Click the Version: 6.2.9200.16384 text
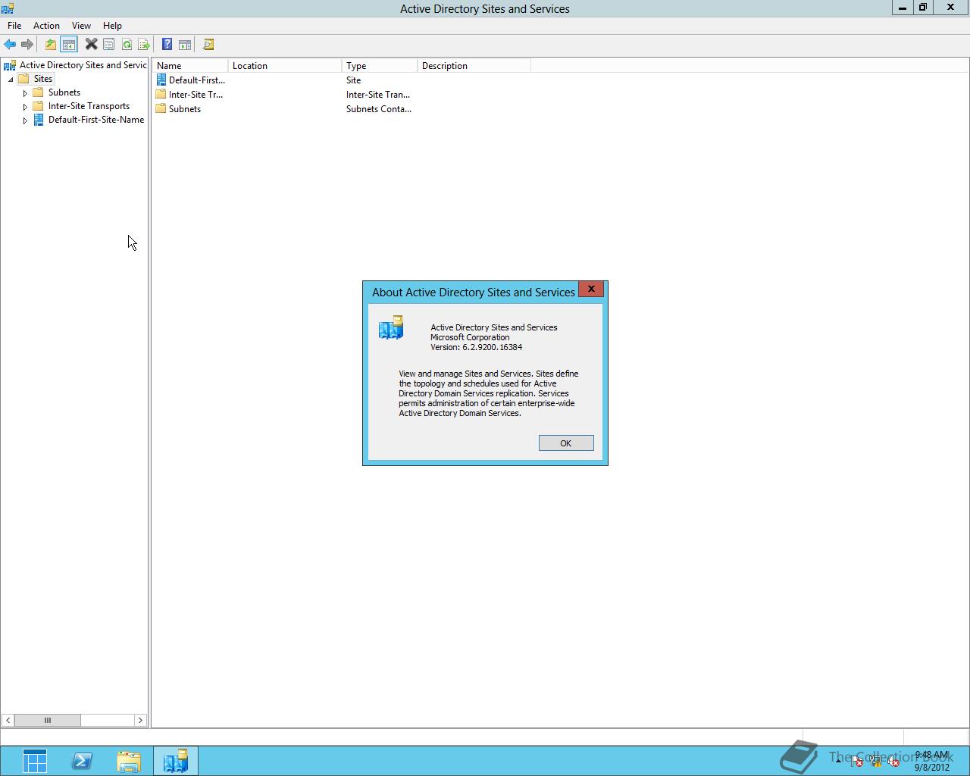Image resolution: width=970 pixels, height=776 pixels. click(x=476, y=347)
